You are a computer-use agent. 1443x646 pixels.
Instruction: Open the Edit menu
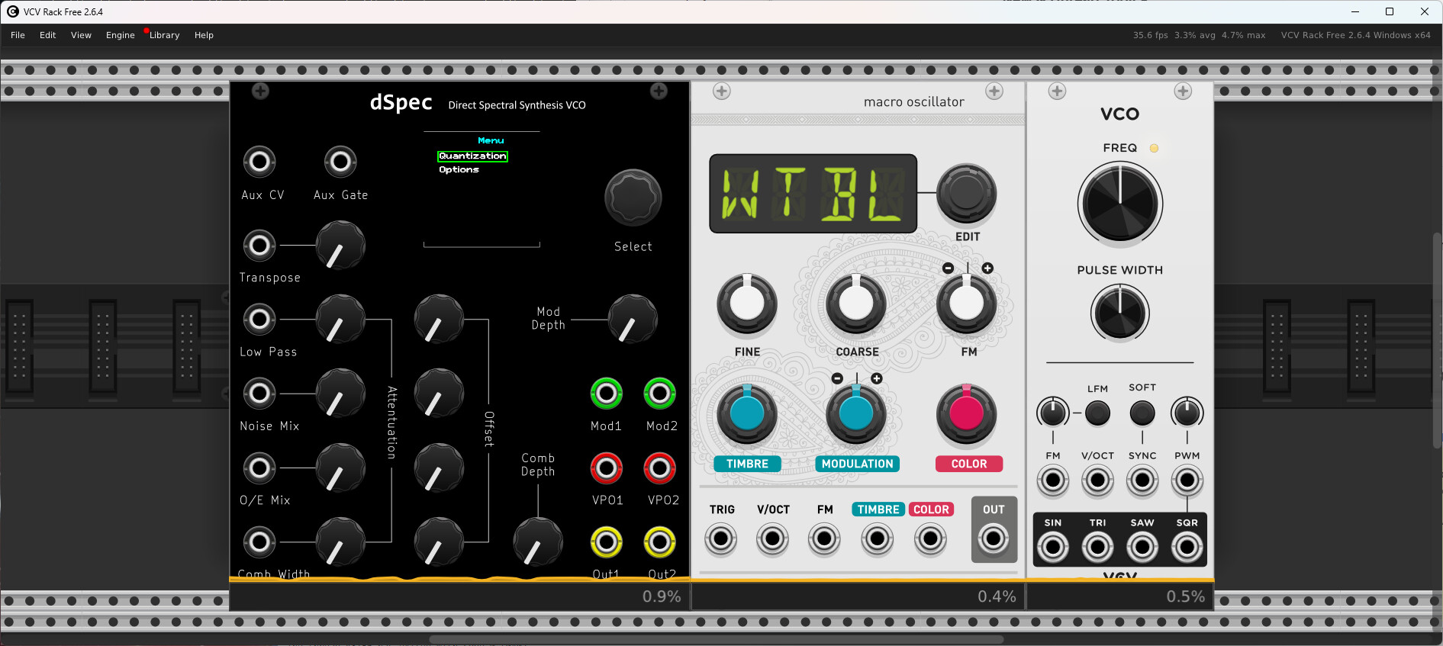click(47, 35)
